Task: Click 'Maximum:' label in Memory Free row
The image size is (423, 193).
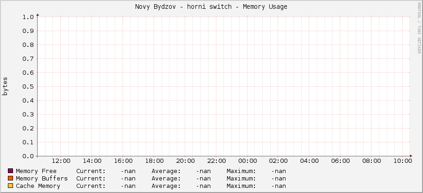Action: pos(241,171)
